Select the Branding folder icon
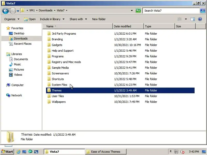 (x=49, y=39)
